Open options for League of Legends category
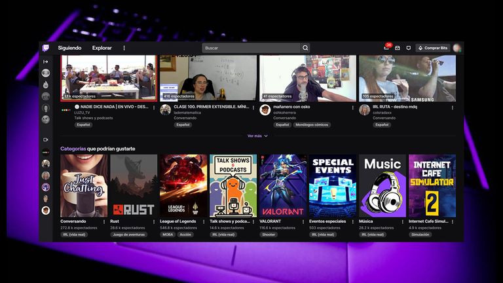503x283 pixels. pyautogui.click(x=204, y=221)
